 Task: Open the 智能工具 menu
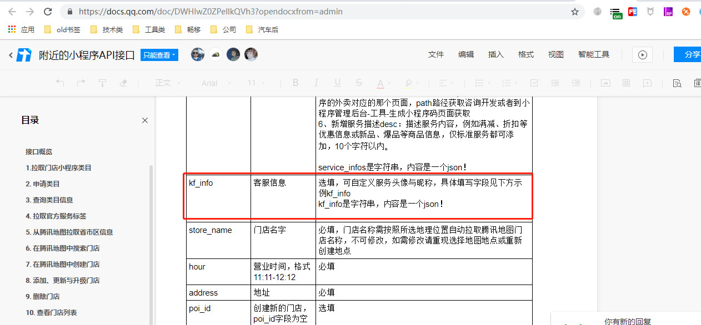(x=594, y=54)
